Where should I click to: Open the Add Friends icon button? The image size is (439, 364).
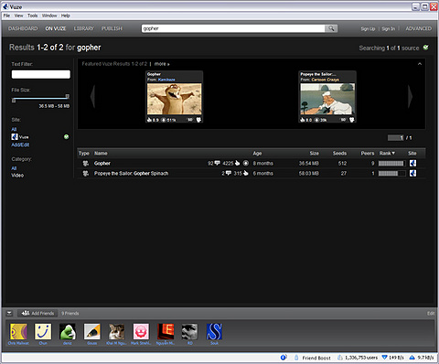click(26, 313)
